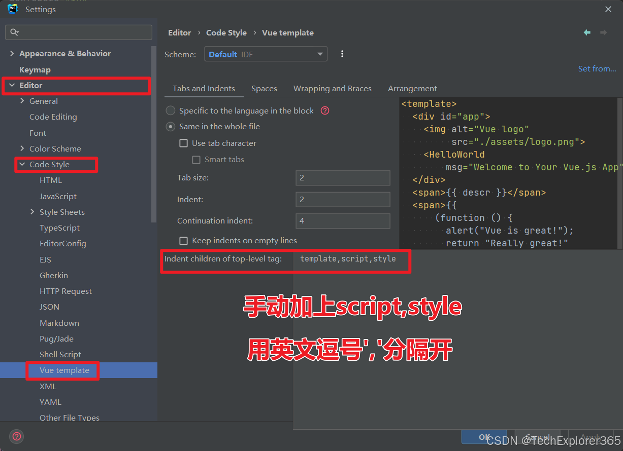623x451 pixels.
Task: Toggle the 'Smart tabs' checkbox
Action: [x=196, y=160]
